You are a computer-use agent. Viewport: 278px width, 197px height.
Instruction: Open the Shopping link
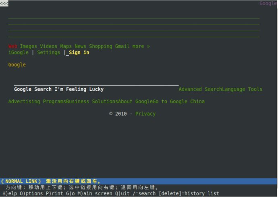[x=101, y=46]
